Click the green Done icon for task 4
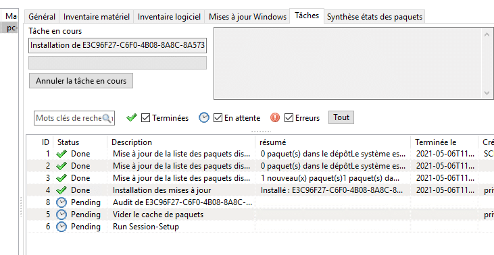Screen dimensions: 494x255 (61, 190)
